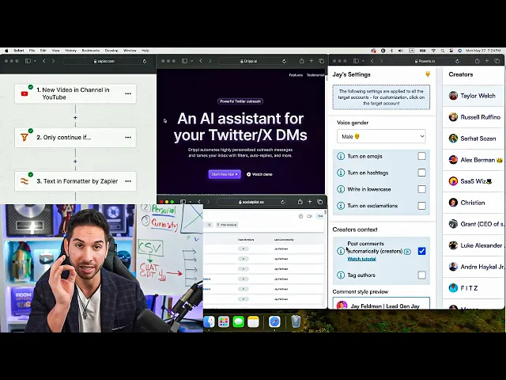Select creator Alex Berman
This screenshot has height=380, width=506.
pos(473,160)
